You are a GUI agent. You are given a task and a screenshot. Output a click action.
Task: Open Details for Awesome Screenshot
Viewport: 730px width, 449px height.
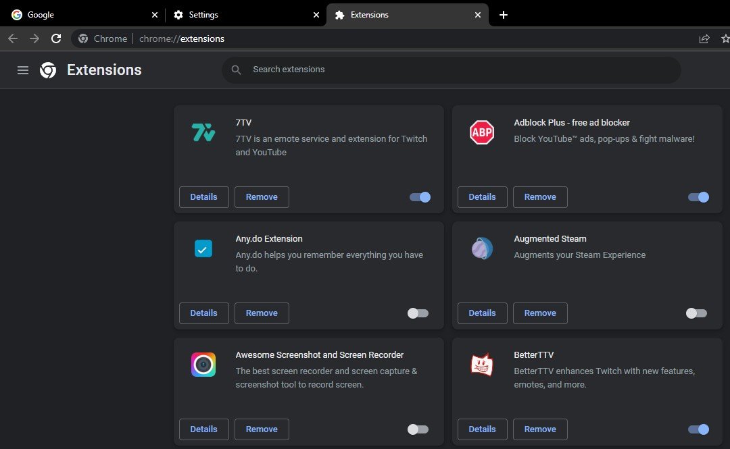tap(203, 429)
